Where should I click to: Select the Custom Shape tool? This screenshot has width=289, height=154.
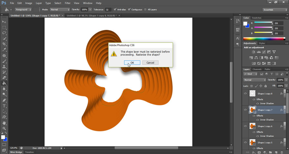pos(4,117)
